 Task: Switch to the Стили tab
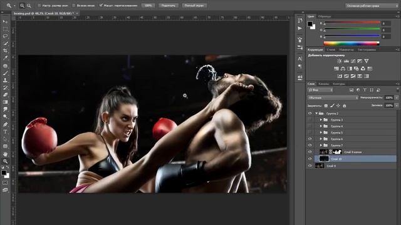[331, 50]
